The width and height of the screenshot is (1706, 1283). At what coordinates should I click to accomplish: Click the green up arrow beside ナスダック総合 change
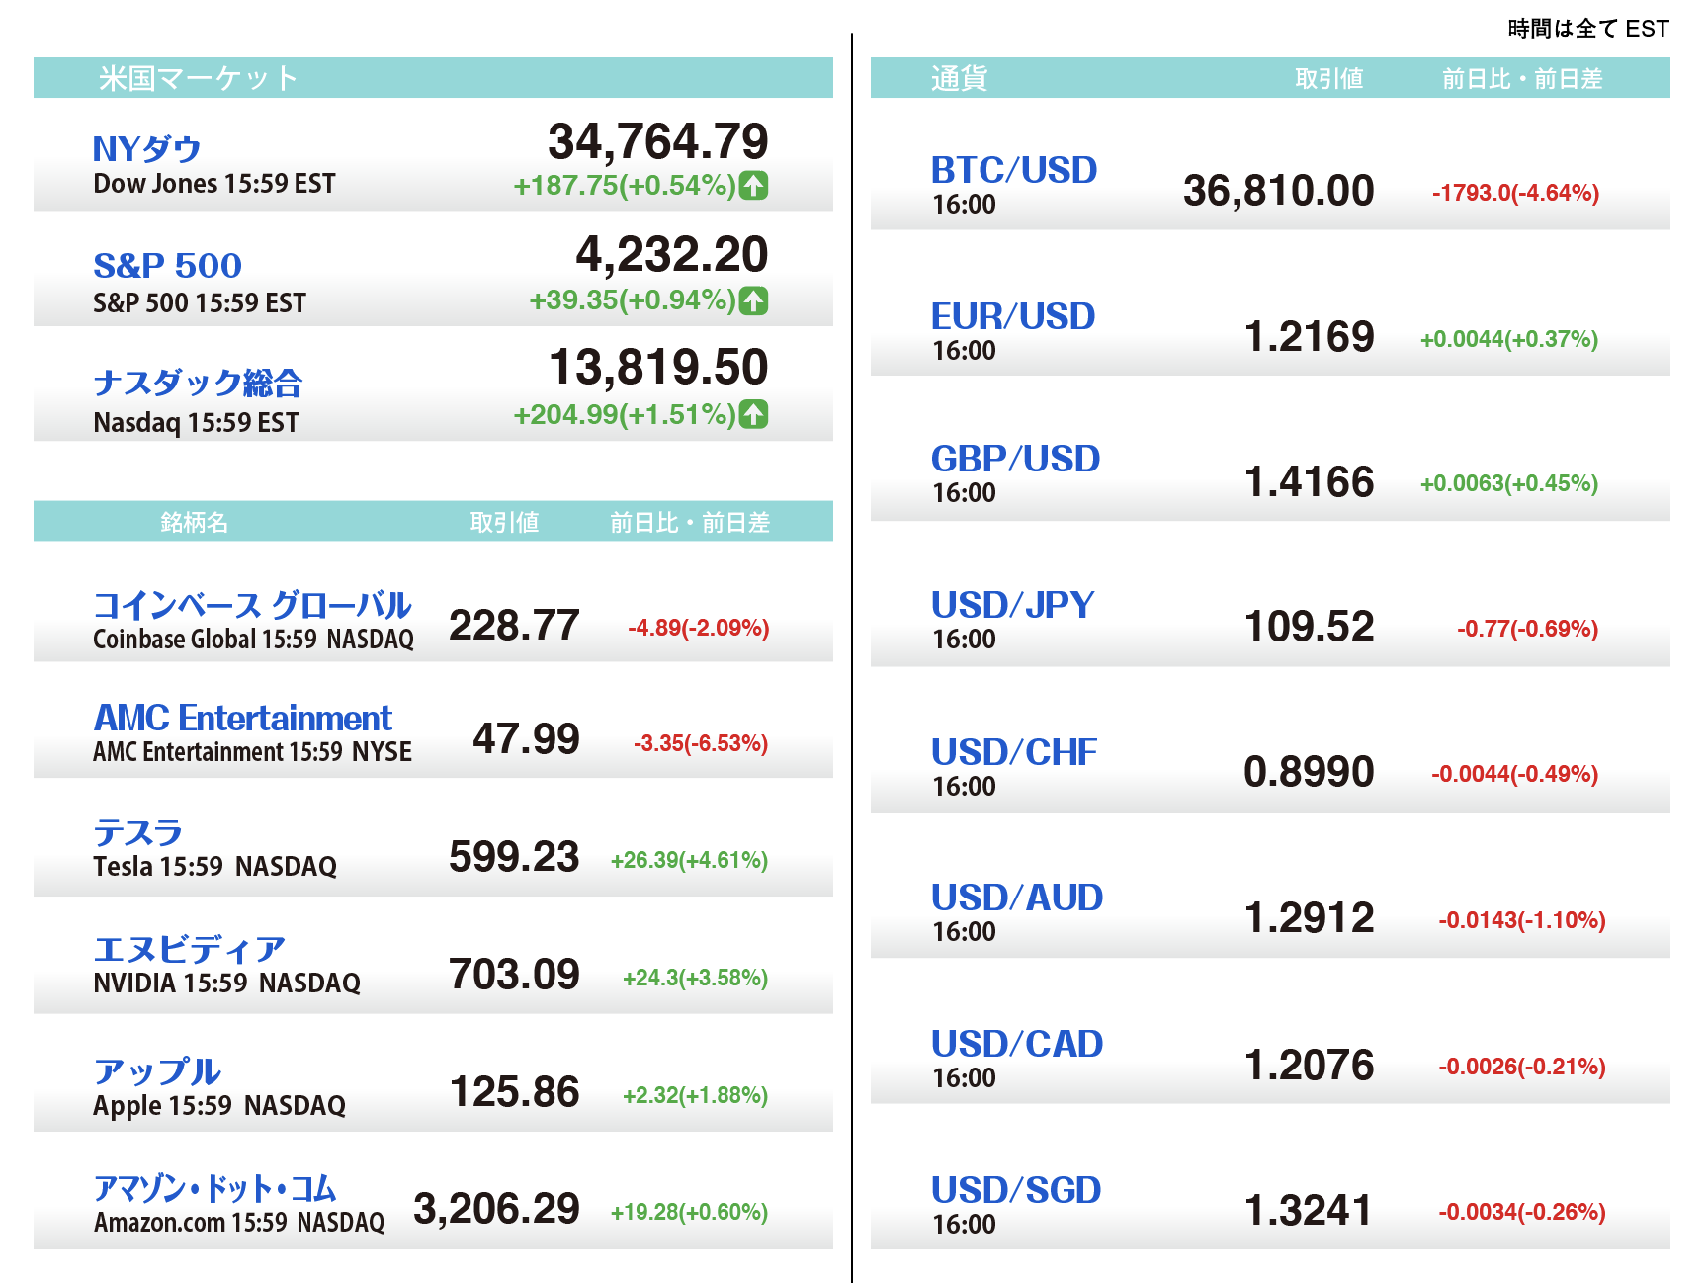tap(754, 414)
